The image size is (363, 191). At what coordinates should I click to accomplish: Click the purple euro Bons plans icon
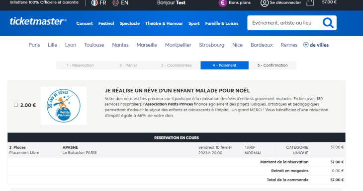[223, 3]
